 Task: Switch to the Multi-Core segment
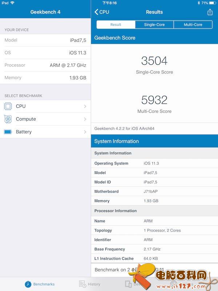193,25
